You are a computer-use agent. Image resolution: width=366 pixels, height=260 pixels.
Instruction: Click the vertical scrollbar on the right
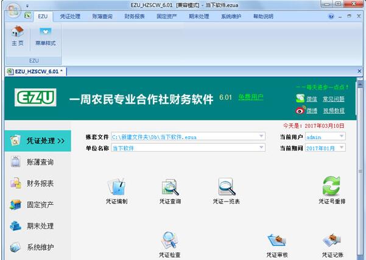tap(360, 170)
